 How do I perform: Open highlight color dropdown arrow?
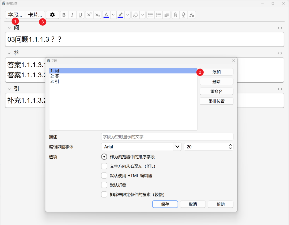[x=128, y=15]
